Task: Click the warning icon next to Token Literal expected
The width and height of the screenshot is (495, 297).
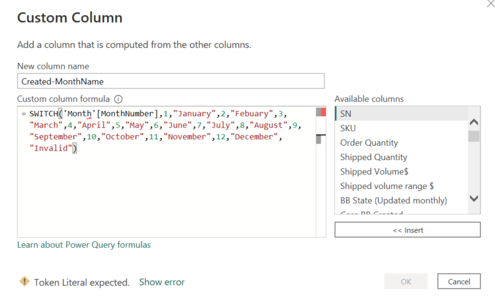Action: [24, 281]
